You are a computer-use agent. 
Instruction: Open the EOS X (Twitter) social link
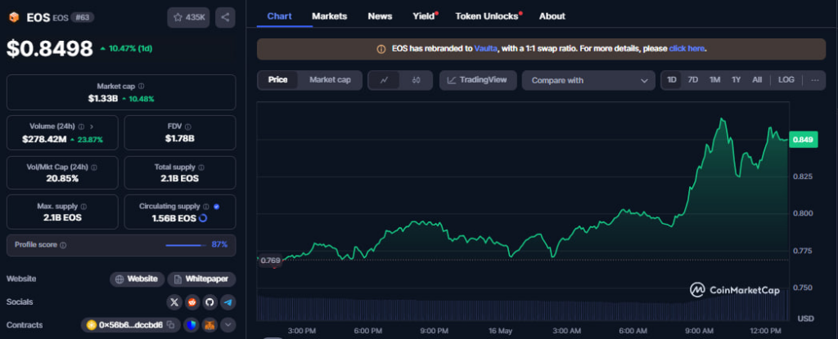(x=173, y=302)
